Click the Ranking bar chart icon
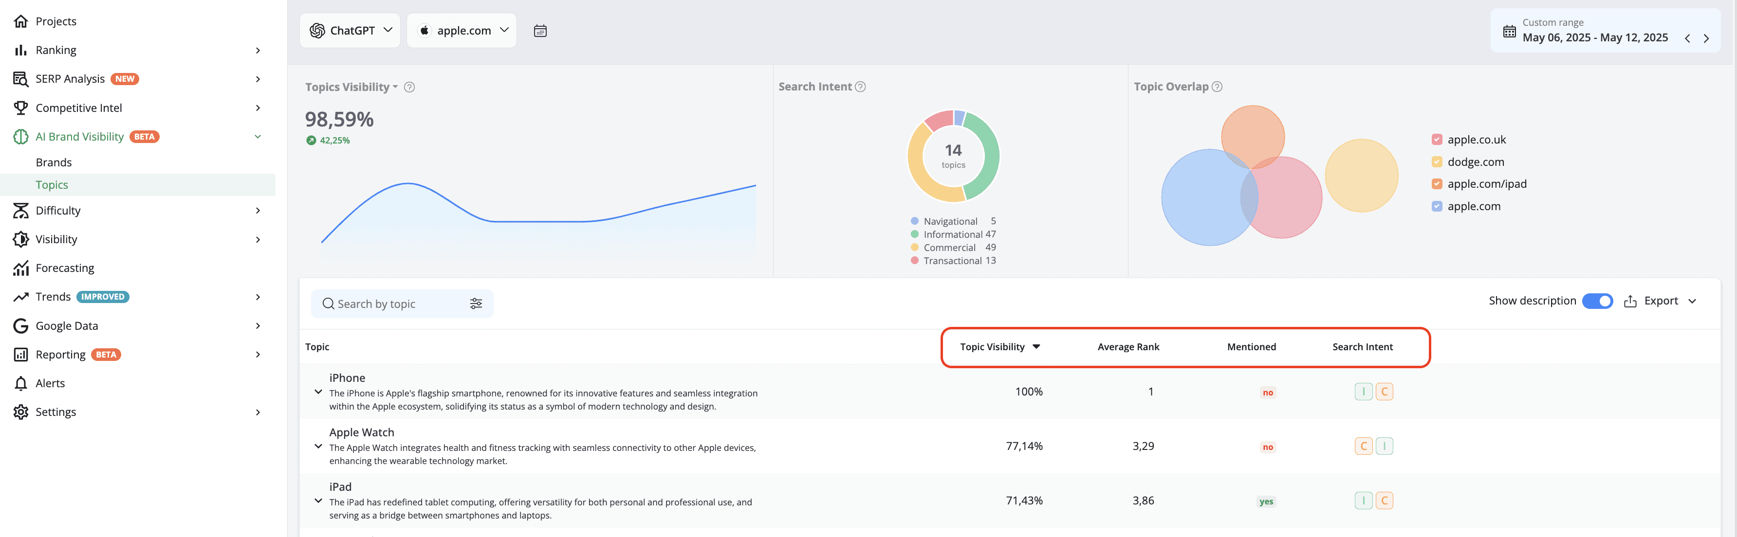Viewport: 1737px width, 537px height. pos(21,51)
